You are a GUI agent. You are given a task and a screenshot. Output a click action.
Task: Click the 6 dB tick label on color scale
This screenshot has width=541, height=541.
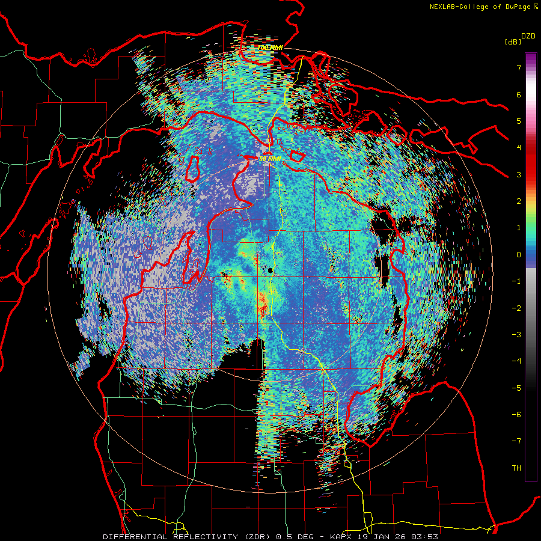click(x=519, y=94)
